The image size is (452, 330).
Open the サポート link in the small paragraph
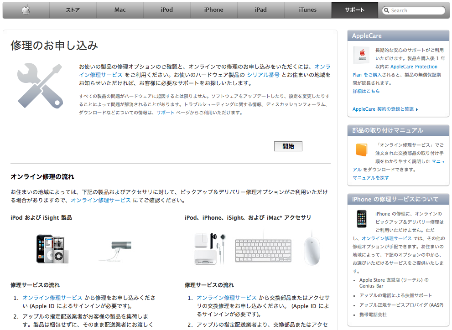click(x=165, y=113)
